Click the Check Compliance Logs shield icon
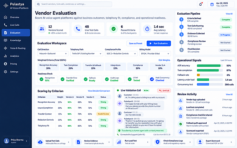237x148 pixels. pos(157,142)
